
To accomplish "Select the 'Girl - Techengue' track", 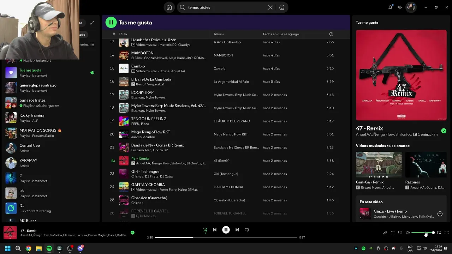I will coord(145,171).
